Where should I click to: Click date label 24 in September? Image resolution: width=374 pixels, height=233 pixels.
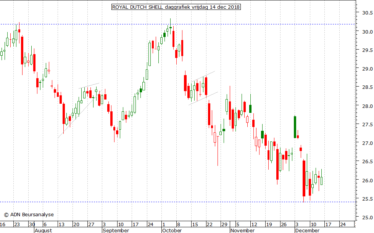click(x=150, y=225)
